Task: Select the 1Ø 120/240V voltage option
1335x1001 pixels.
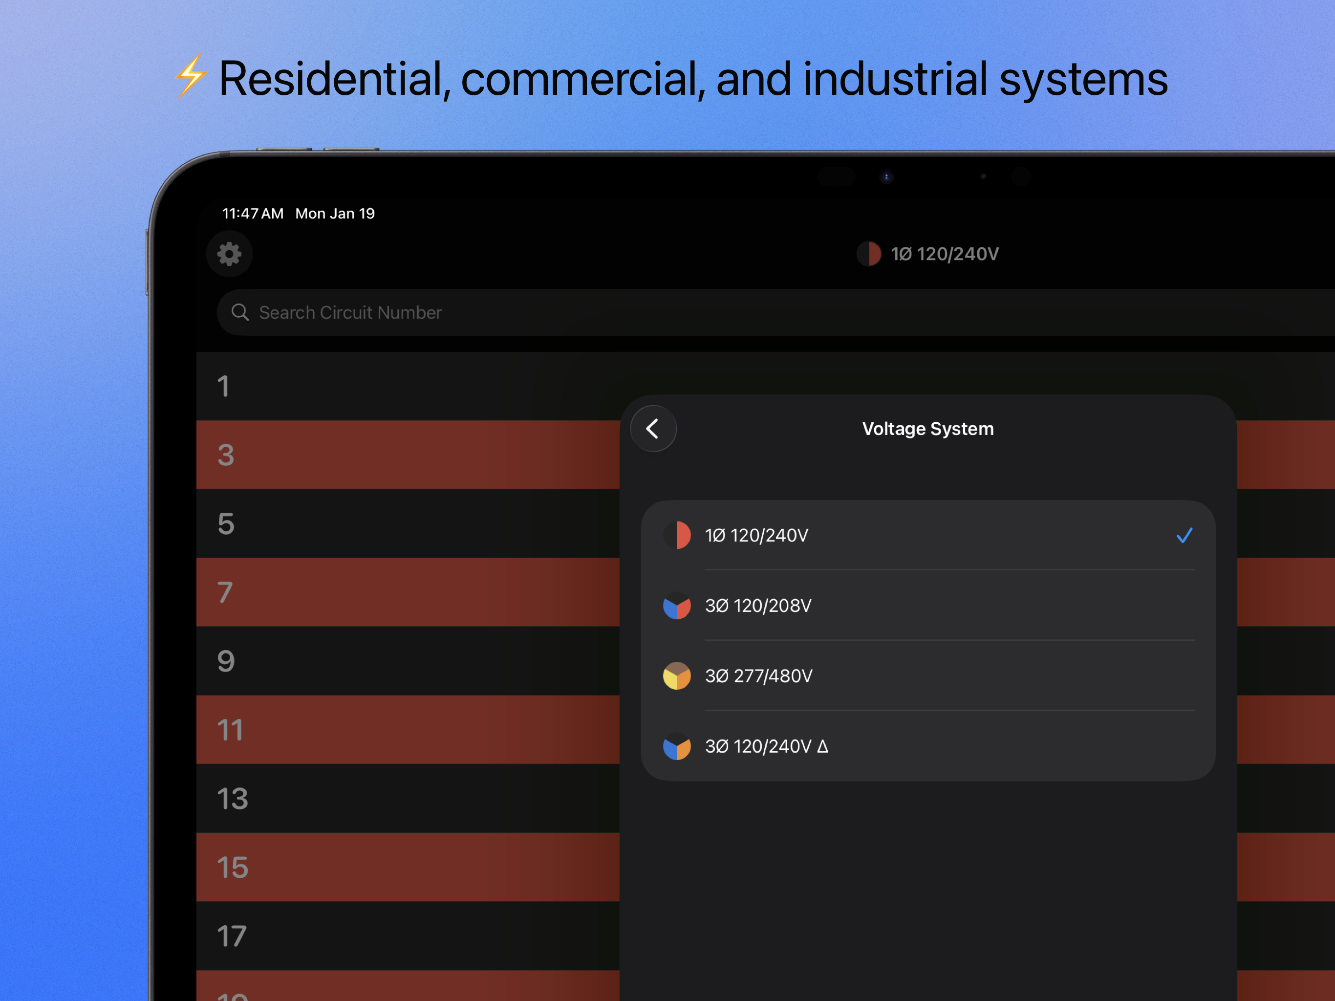Action: tap(928, 535)
